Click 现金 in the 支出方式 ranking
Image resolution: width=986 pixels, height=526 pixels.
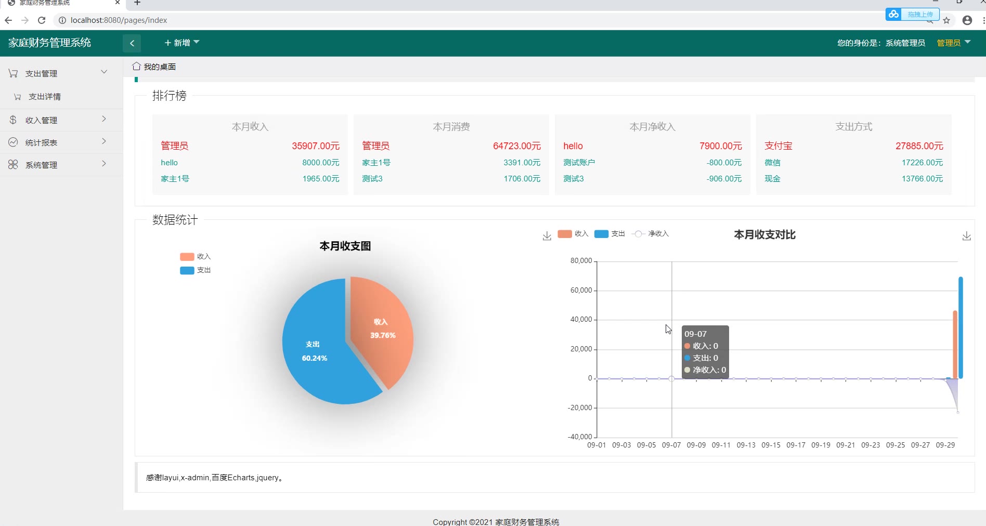[773, 179]
